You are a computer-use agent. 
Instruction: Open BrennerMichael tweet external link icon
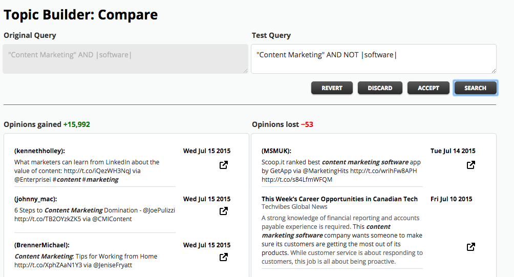(224, 257)
